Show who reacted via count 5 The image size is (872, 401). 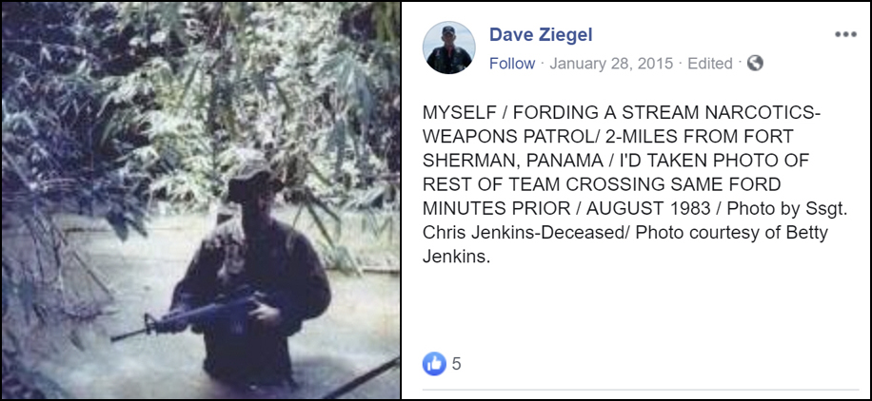(x=456, y=364)
